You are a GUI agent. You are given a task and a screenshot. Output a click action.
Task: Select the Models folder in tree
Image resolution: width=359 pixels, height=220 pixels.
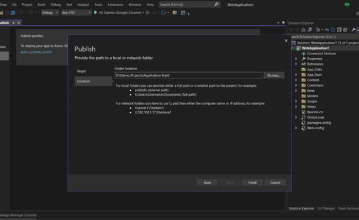(313, 96)
